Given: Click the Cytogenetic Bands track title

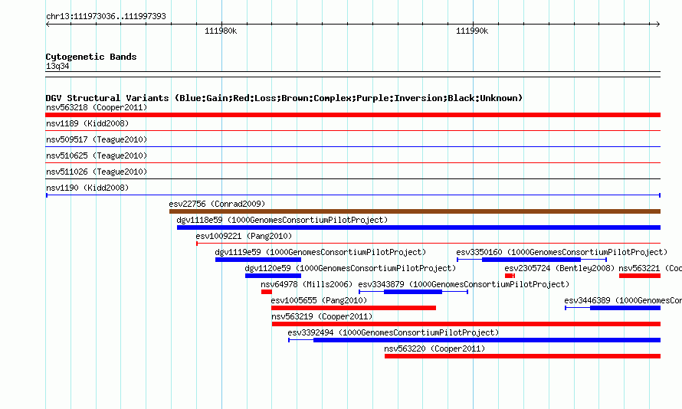Looking at the screenshot, I should click(91, 57).
